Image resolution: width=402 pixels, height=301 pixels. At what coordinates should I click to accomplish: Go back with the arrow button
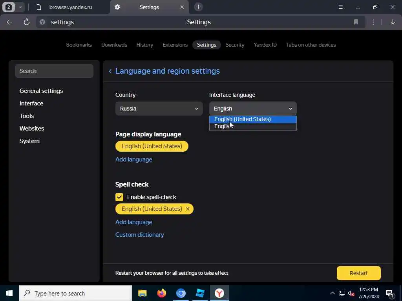pos(9,22)
